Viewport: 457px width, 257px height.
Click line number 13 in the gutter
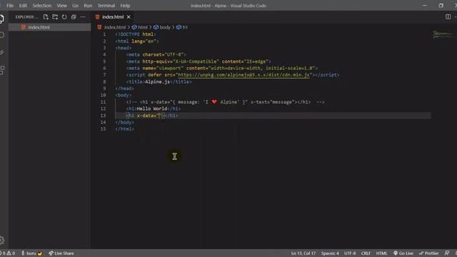[x=103, y=116]
